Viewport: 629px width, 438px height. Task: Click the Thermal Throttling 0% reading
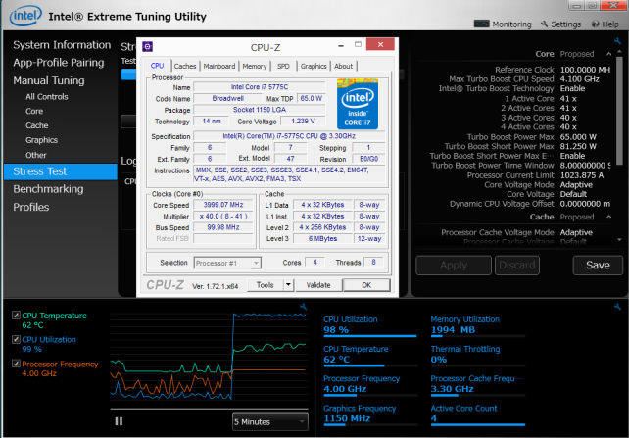[439, 360]
